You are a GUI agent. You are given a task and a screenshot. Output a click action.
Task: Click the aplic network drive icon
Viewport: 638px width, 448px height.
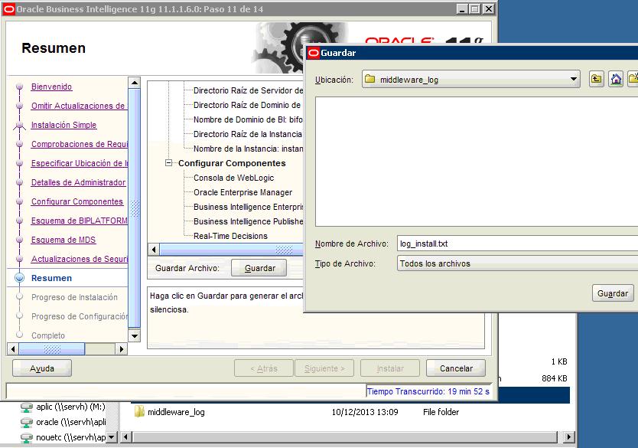pyautogui.click(x=27, y=407)
